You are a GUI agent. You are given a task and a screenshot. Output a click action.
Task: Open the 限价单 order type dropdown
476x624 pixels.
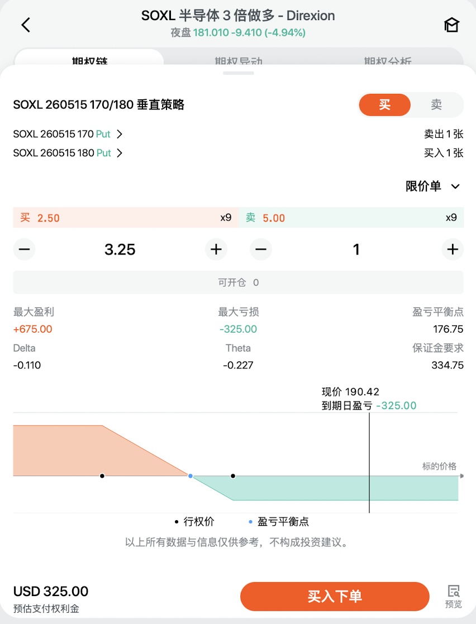point(432,186)
